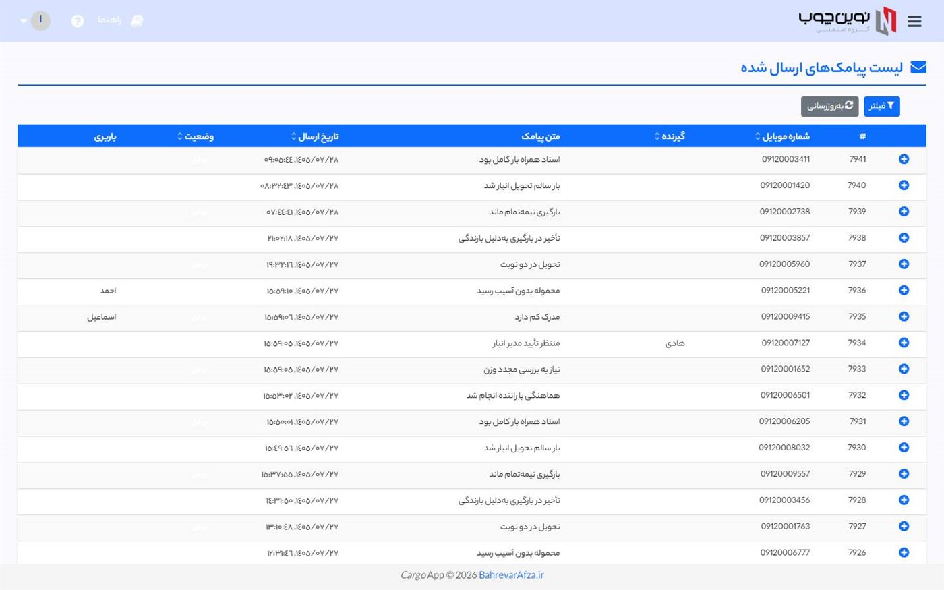Click plus icon for row 7928

tap(904, 500)
